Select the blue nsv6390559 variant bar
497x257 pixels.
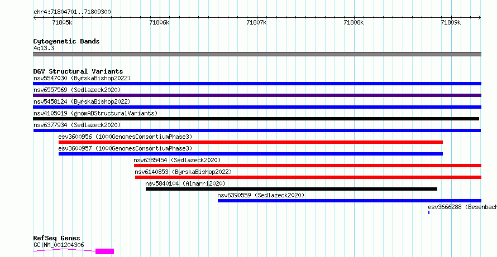pyautogui.click(x=349, y=201)
